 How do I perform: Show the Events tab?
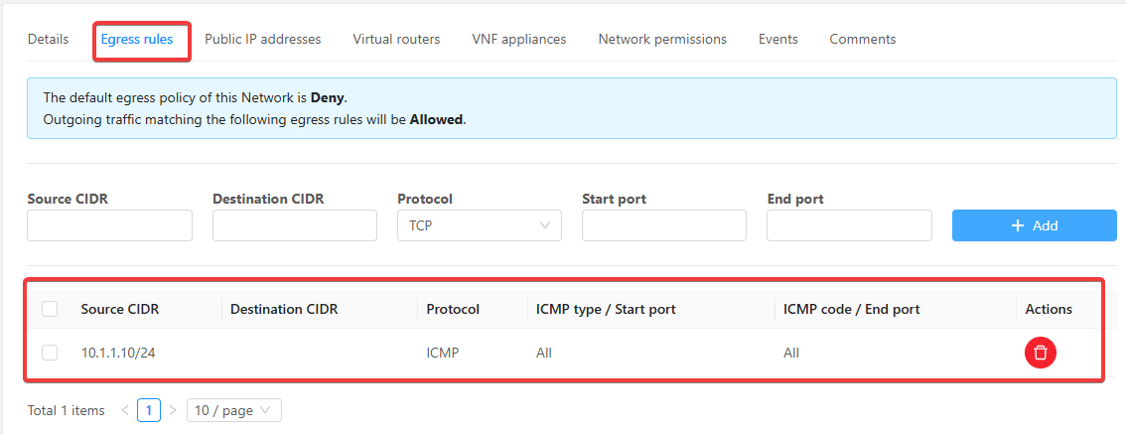click(x=777, y=40)
